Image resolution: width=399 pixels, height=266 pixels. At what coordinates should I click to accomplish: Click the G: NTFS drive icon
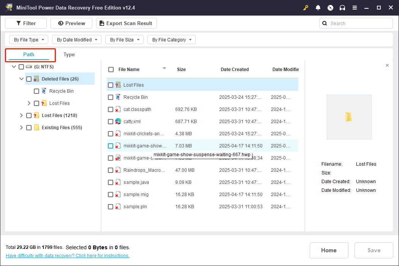pyautogui.click(x=29, y=67)
